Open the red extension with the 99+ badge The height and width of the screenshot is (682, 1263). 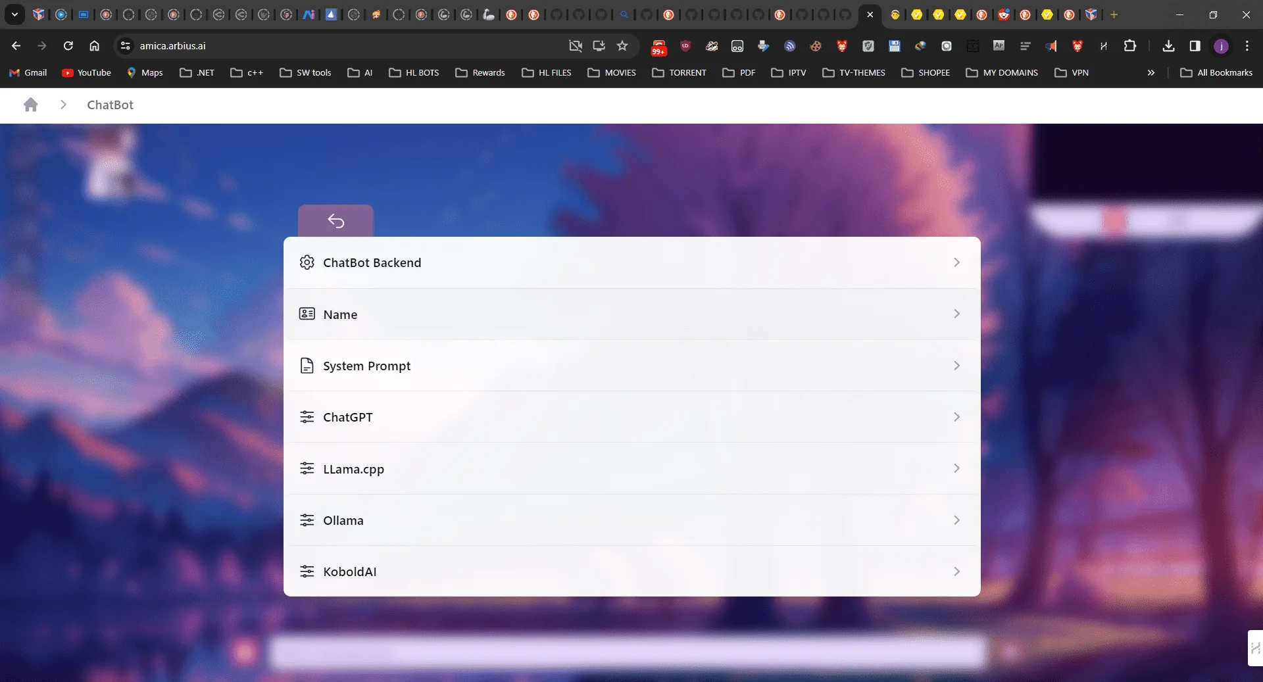[x=658, y=47]
